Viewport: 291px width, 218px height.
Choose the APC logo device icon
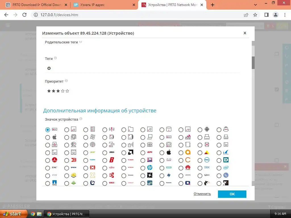point(149,152)
